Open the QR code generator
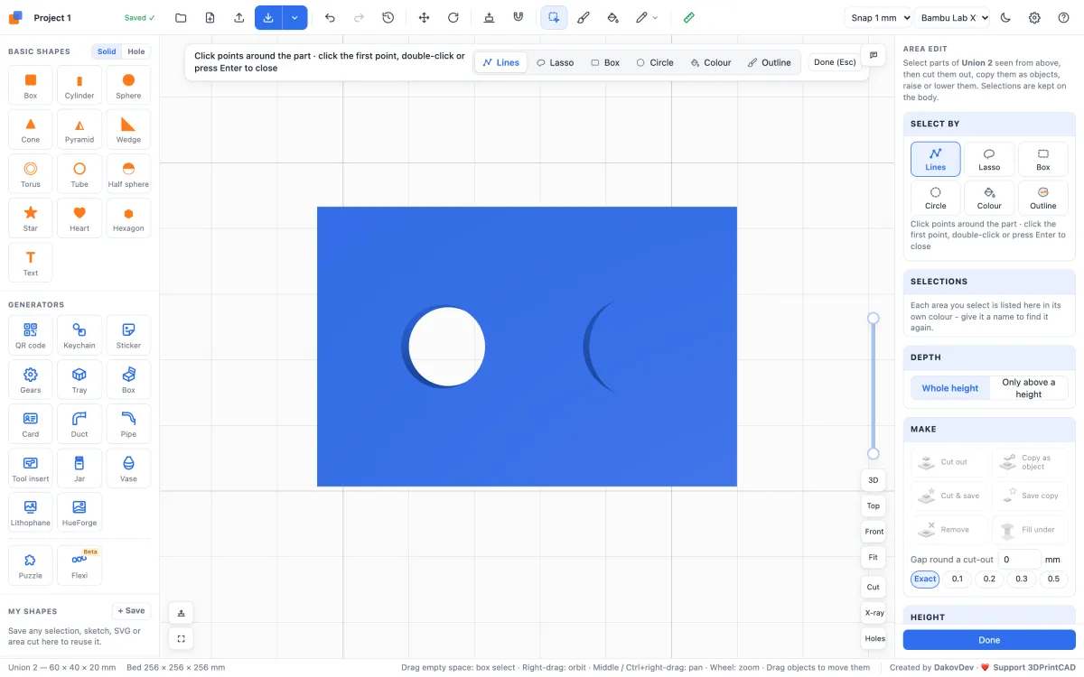 pos(31,335)
